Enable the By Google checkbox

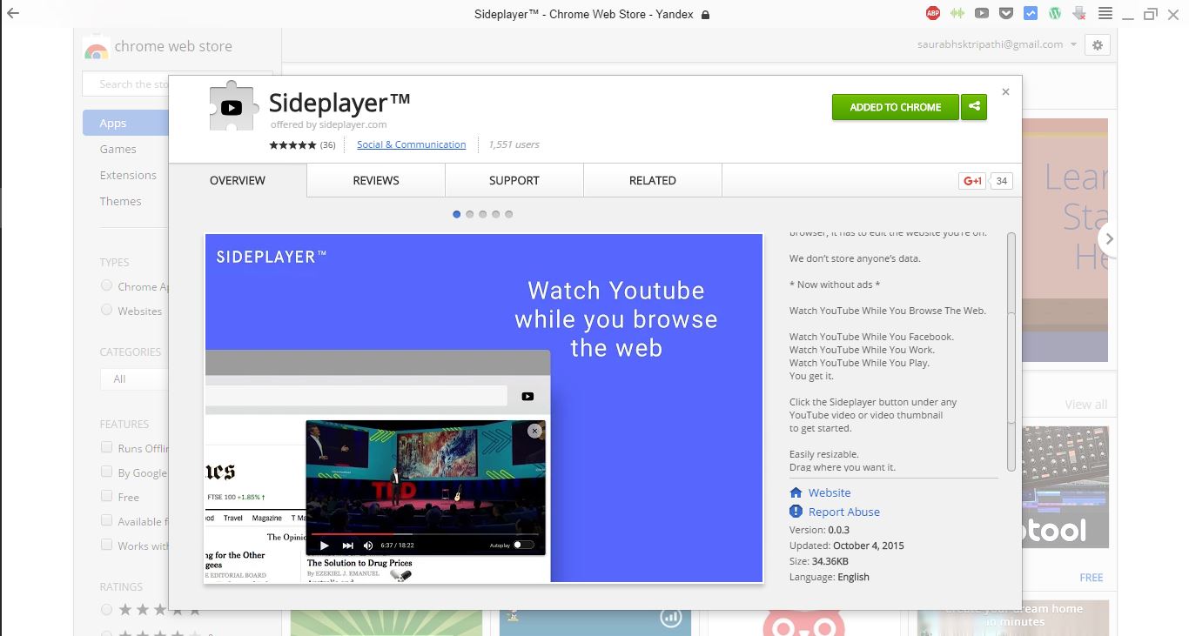click(x=106, y=472)
